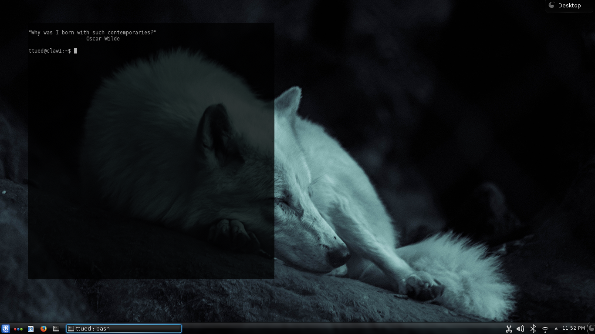This screenshot has height=334, width=595.
Task: Launch the file manager from the panel
Action: point(31,329)
